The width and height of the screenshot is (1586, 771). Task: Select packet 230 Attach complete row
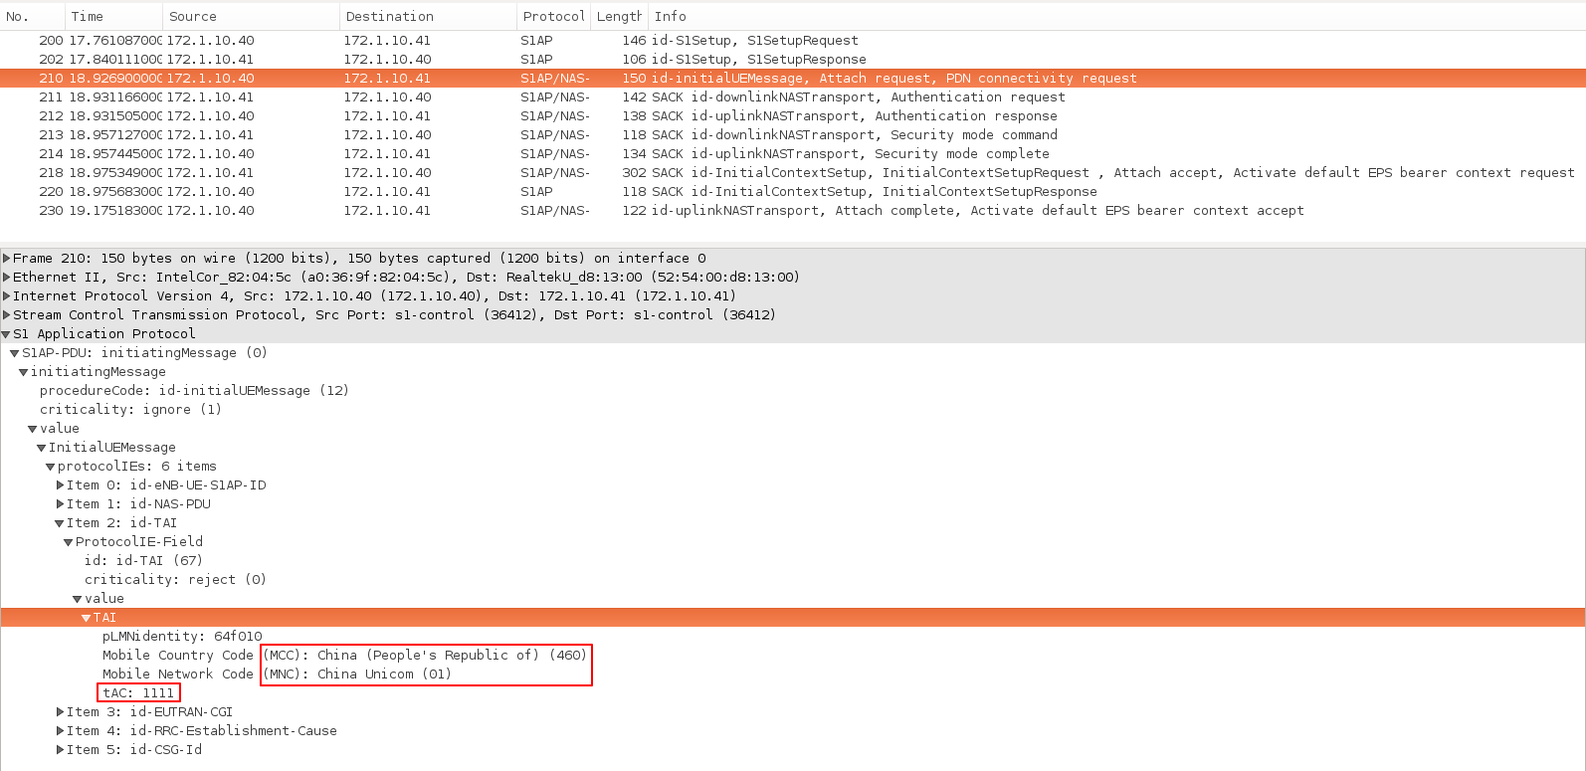(x=793, y=211)
